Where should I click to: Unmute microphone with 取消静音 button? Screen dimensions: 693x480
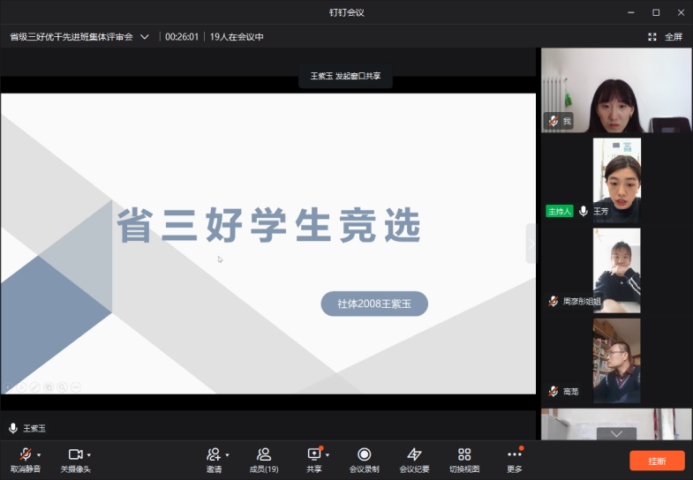[x=24, y=459]
